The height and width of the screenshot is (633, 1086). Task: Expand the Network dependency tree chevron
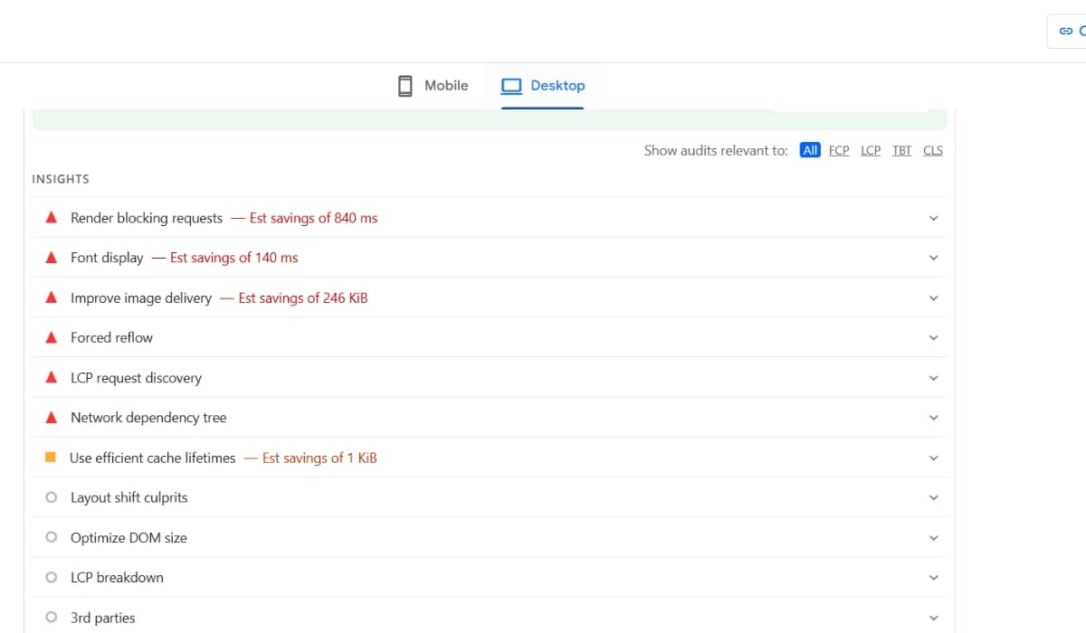click(934, 418)
